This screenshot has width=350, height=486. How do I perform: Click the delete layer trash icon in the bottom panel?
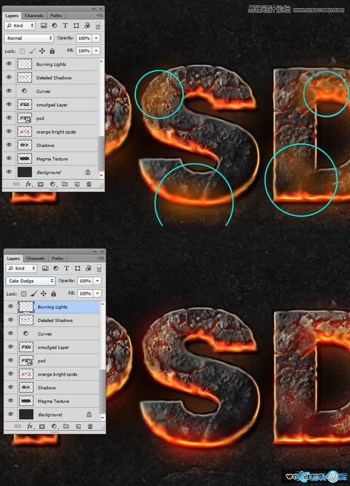point(89,426)
